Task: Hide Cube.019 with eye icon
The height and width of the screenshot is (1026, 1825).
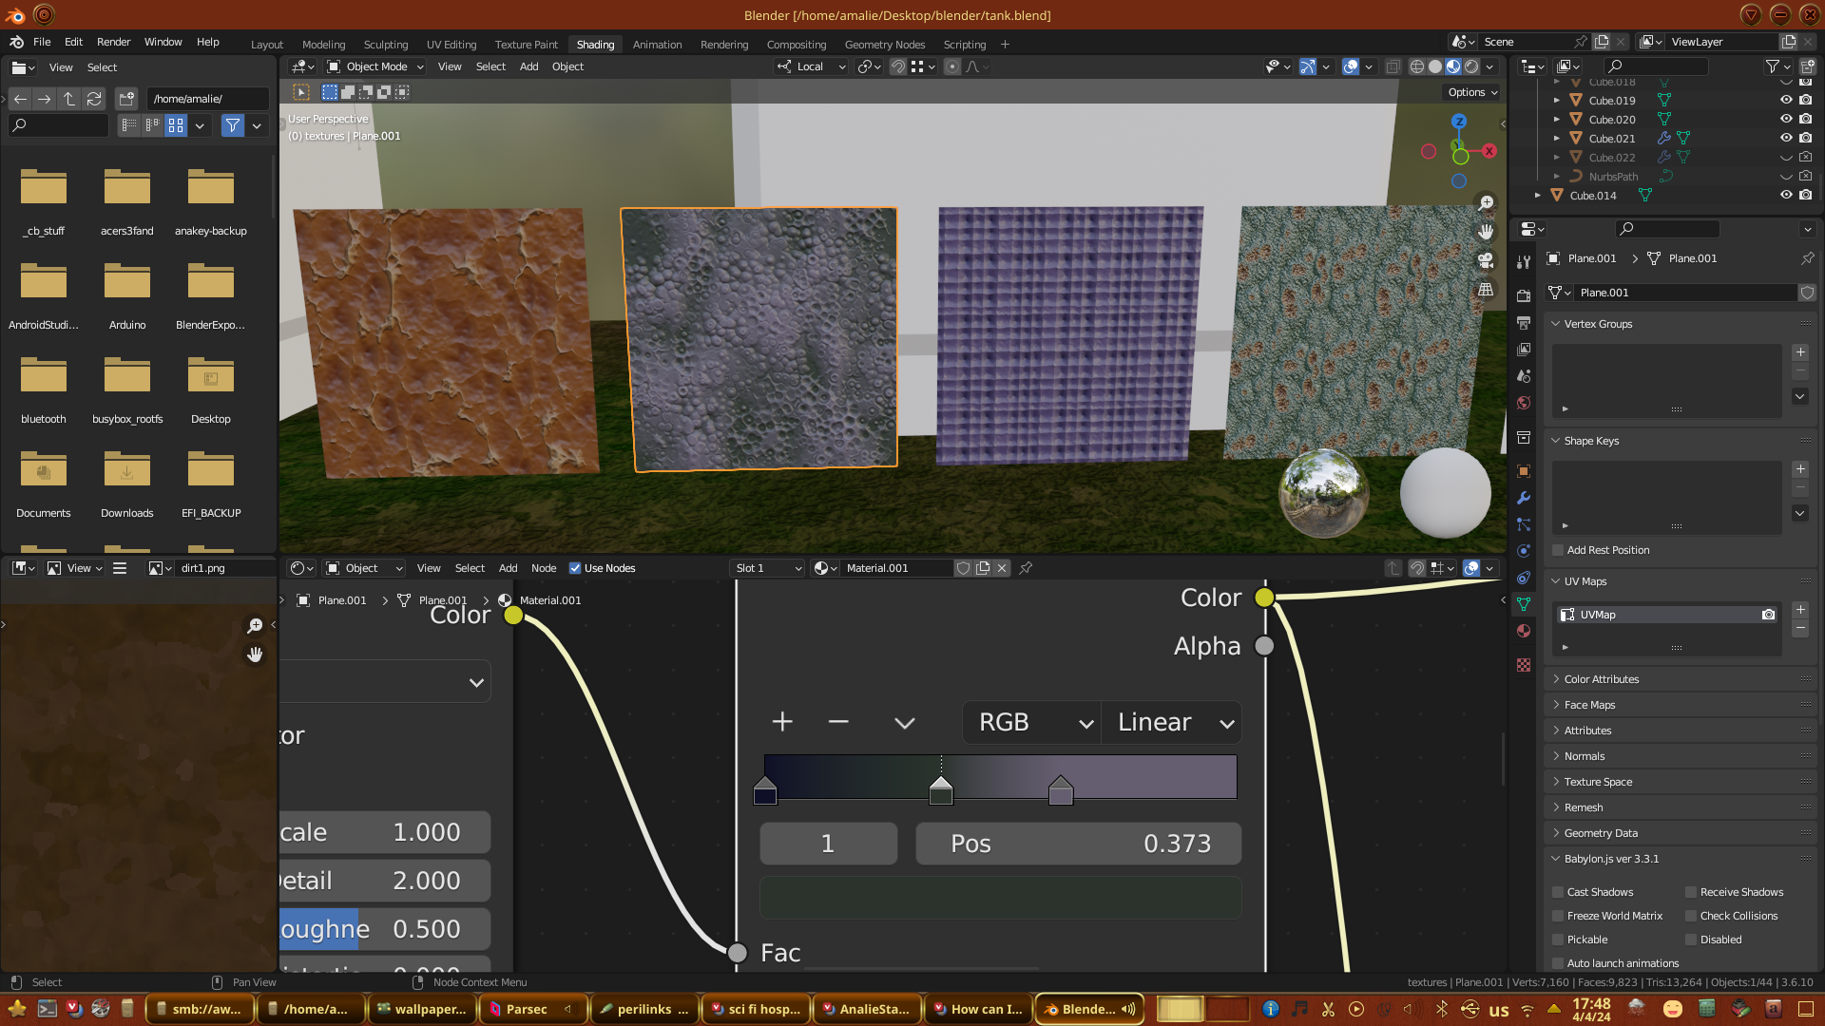Action: click(x=1786, y=100)
